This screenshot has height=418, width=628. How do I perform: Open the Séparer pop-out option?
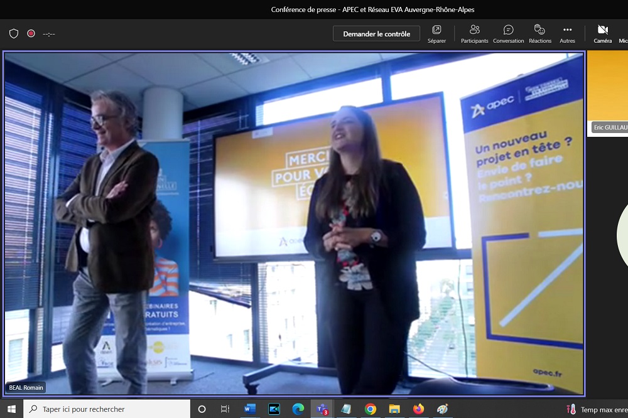tap(436, 34)
